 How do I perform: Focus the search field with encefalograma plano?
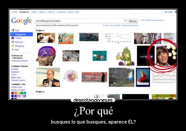pos(81,21)
